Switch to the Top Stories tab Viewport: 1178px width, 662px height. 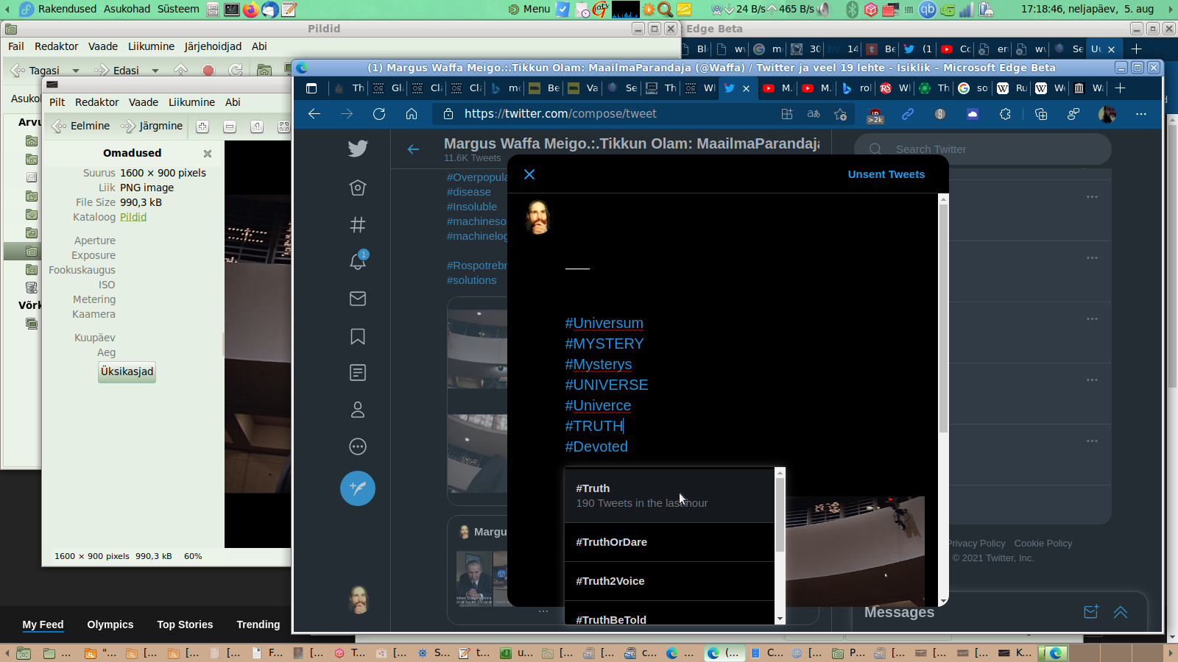point(185,624)
